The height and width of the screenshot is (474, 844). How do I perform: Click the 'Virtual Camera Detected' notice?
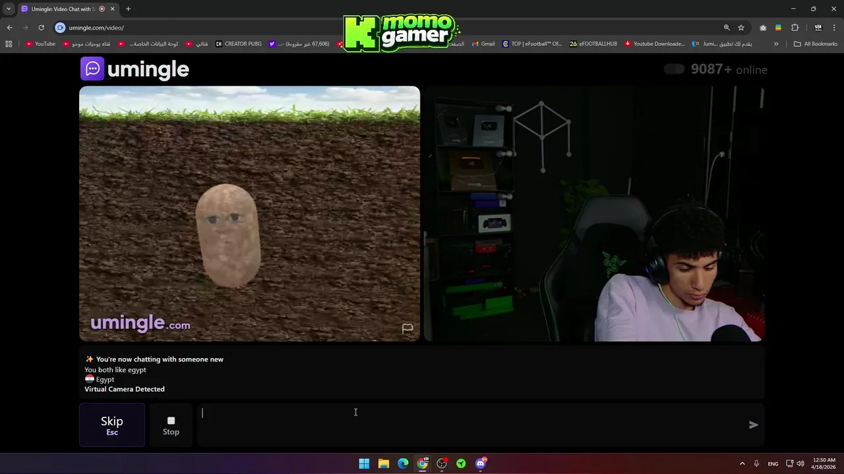(125, 389)
